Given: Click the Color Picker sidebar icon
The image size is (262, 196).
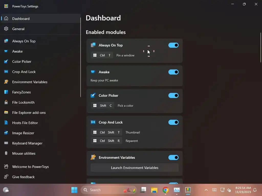Looking at the screenshot, I should (6, 61).
